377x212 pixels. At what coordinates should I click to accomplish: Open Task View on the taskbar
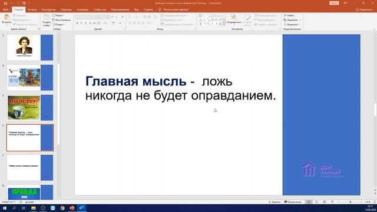[x=24, y=208]
